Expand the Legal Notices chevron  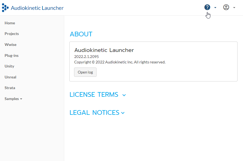(x=123, y=113)
